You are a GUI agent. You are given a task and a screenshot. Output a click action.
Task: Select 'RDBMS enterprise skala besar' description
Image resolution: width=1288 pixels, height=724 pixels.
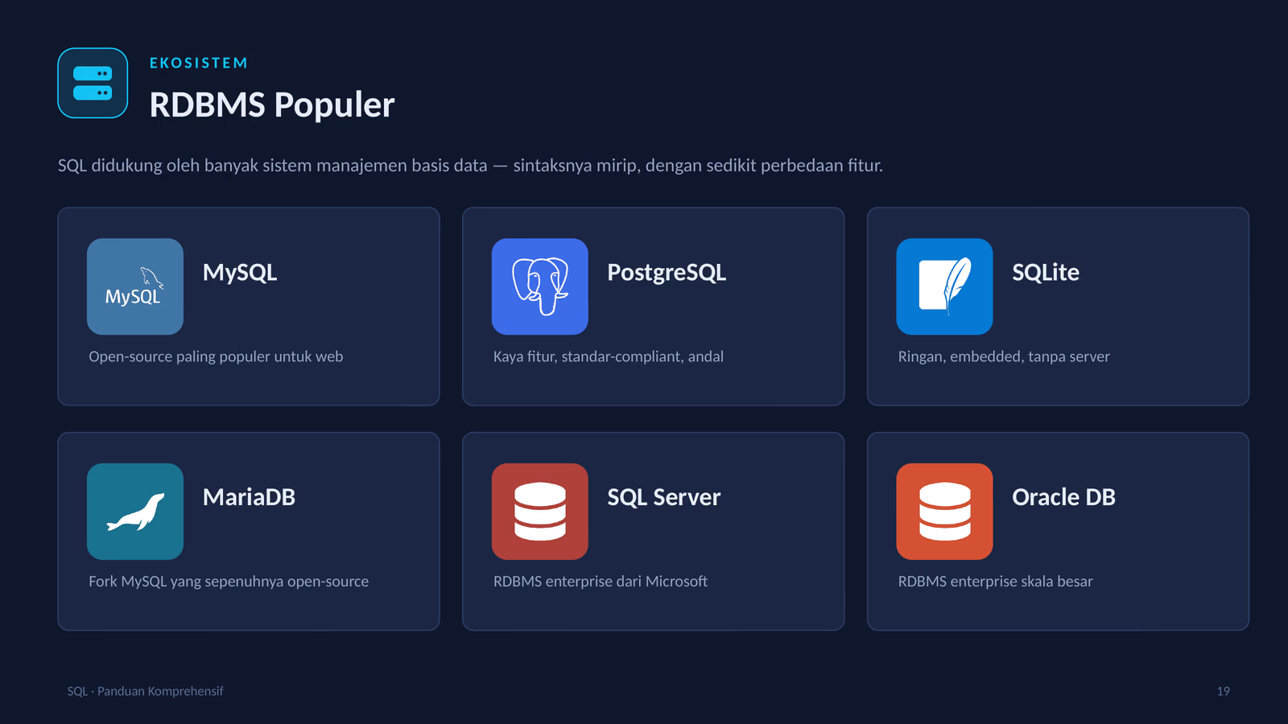[x=996, y=582]
